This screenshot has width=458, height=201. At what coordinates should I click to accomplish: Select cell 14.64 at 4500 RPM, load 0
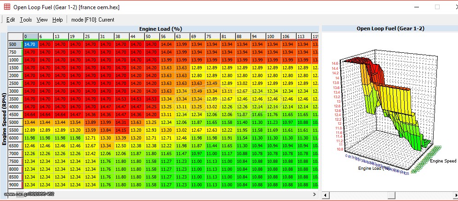tap(31, 114)
